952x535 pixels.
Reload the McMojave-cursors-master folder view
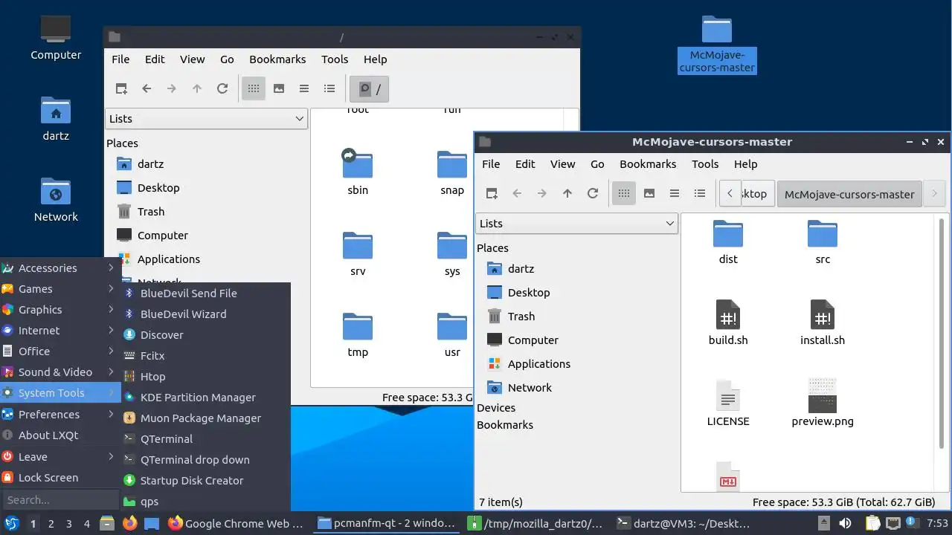point(593,193)
